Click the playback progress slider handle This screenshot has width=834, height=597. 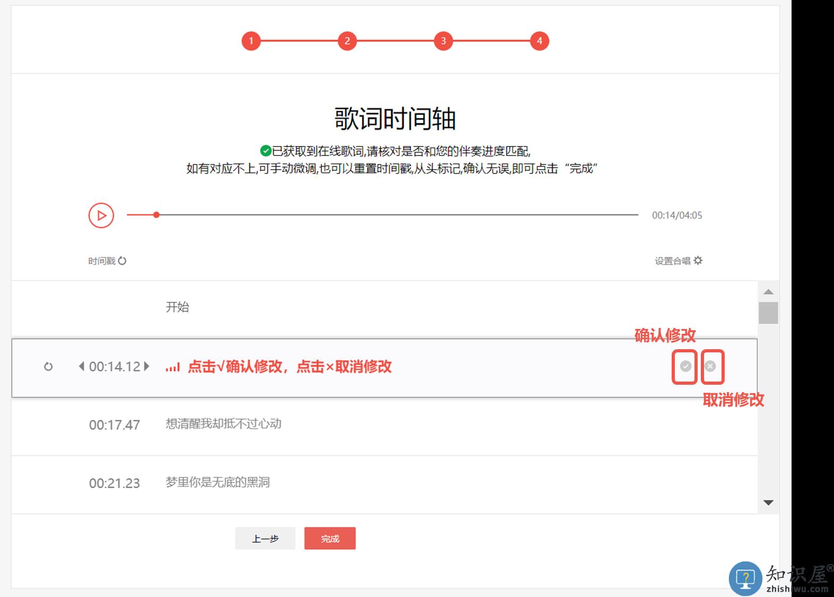click(157, 215)
